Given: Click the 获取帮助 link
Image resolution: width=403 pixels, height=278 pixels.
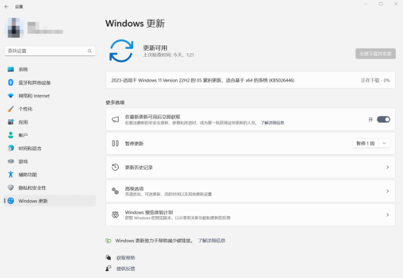Looking at the screenshot, I should 126,258.
